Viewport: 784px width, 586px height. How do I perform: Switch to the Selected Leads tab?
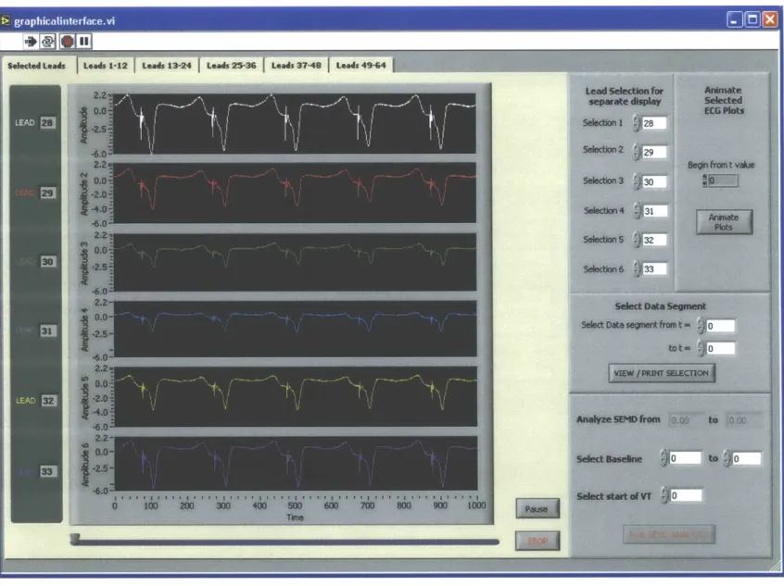36,66
